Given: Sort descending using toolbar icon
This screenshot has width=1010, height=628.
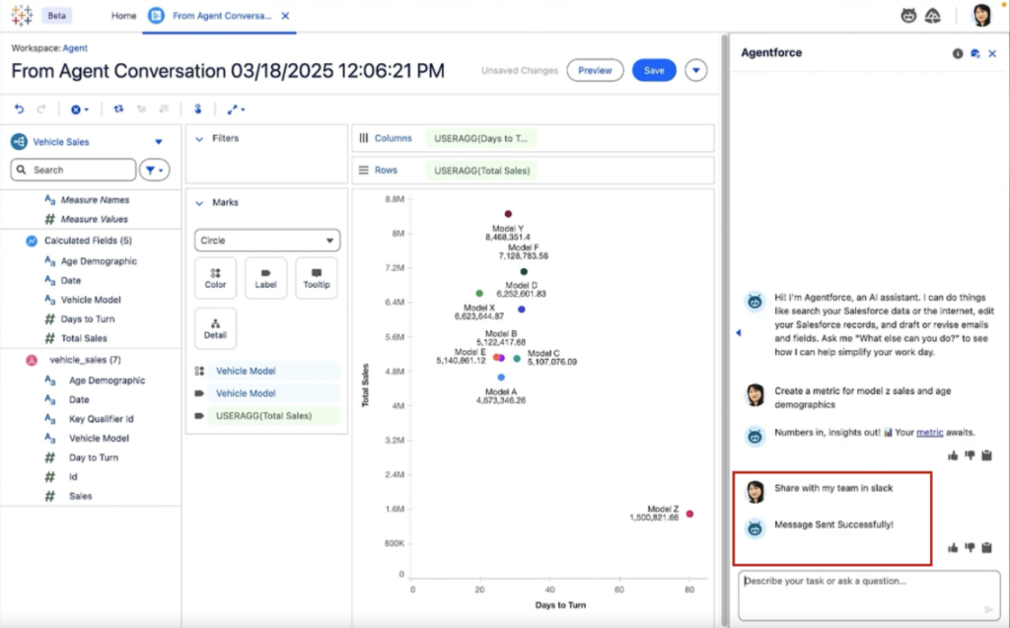Looking at the screenshot, I should coord(165,109).
